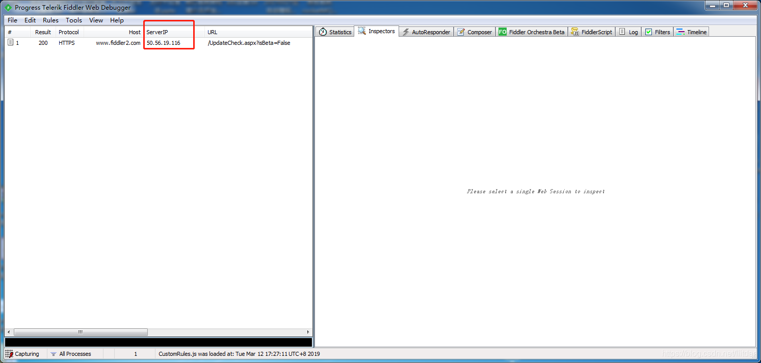The height and width of the screenshot is (363, 761).
Task: Click the HTTPS protocol cell
Action: 67,43
